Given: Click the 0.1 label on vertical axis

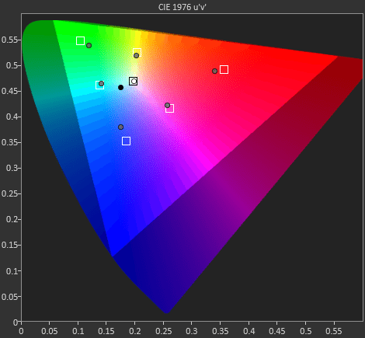Looking at the screenshot, I should click(x=11, y=271).
